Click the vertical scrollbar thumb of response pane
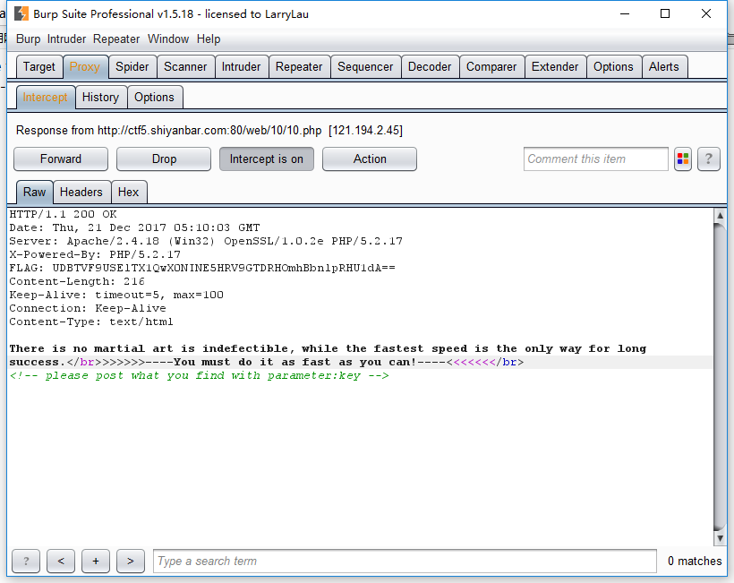The width and height of the screenshot is (734, 583). click(720, 377)
